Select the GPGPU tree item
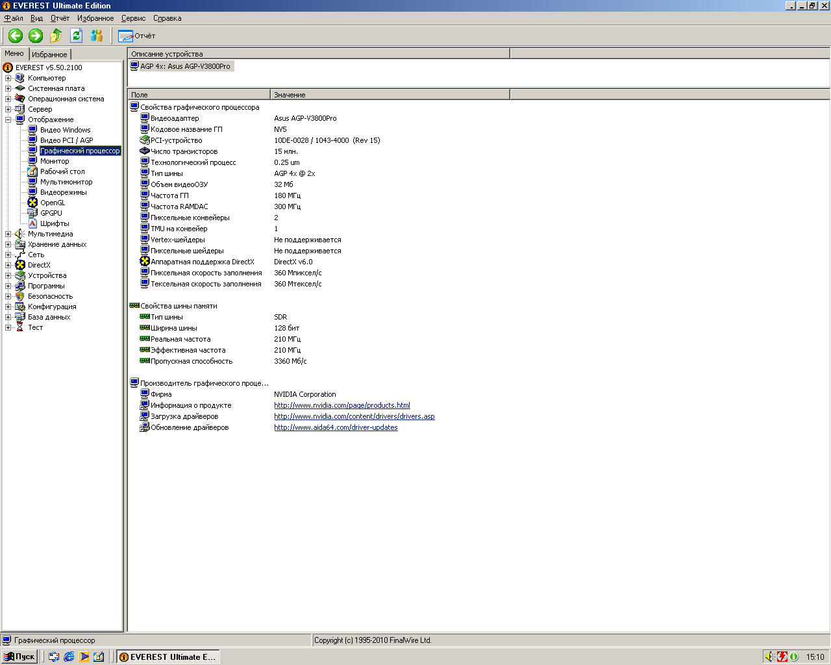Viewport: 831px width, 665px height. [x=51, y=213]
